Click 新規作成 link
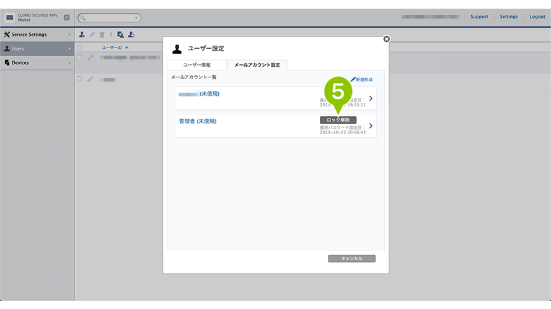 click(x=364, y=80)
